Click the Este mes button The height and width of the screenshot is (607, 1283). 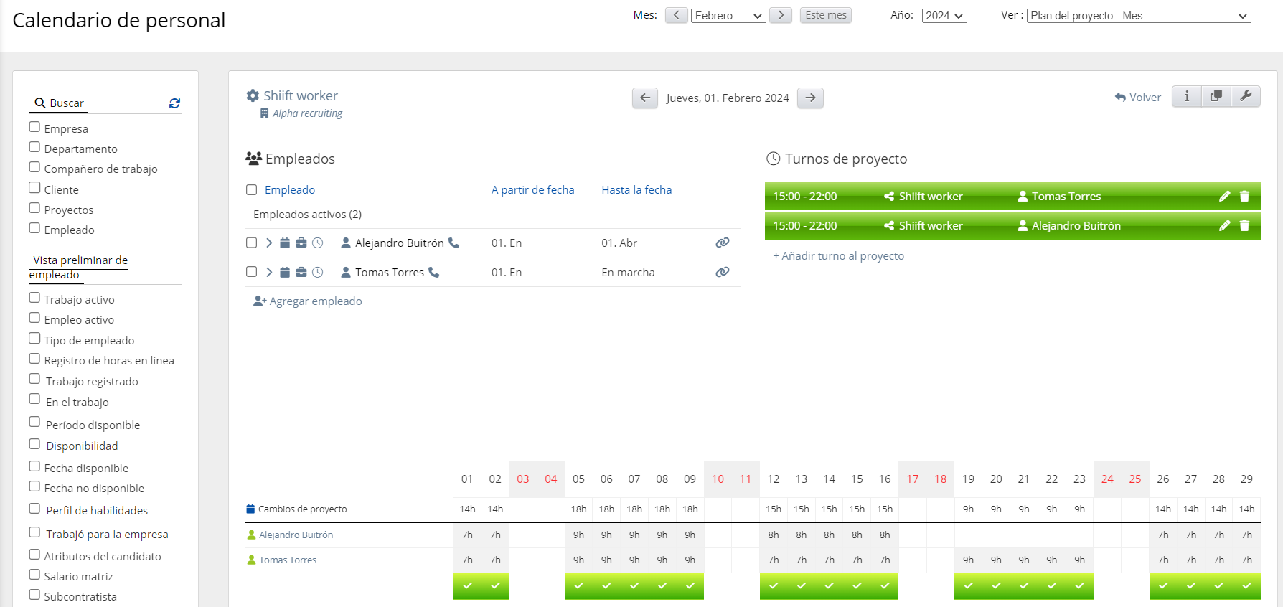(x=825, y=15)
